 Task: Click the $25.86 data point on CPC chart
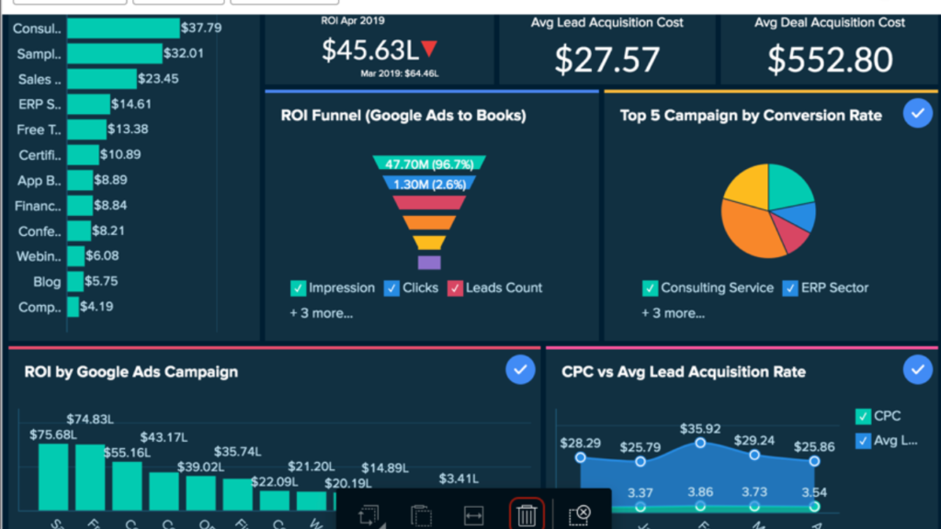(814, 461)
